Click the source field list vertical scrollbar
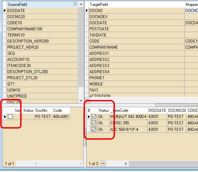 [x=81, y=54]
